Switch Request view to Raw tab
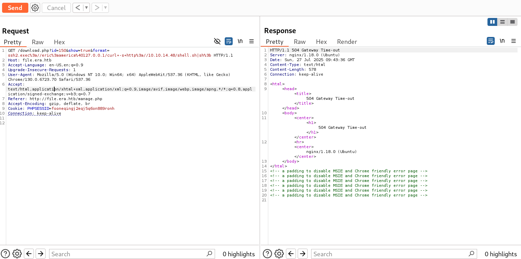Image resolution: width=521 pixels, height=259 pixels. tap(38, 42)
